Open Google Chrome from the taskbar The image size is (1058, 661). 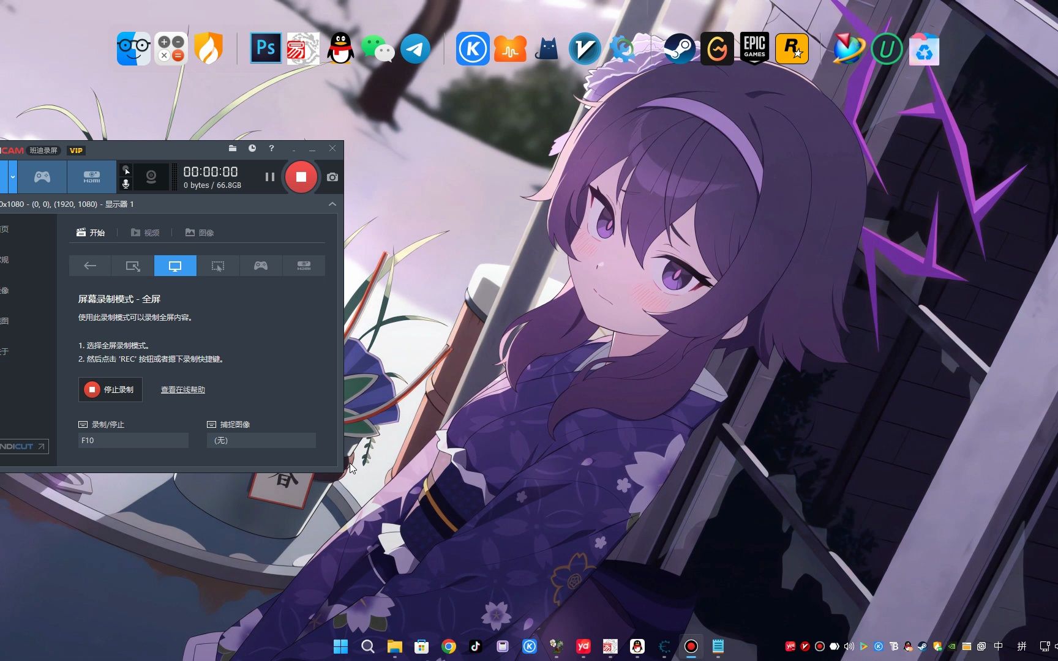449,646
